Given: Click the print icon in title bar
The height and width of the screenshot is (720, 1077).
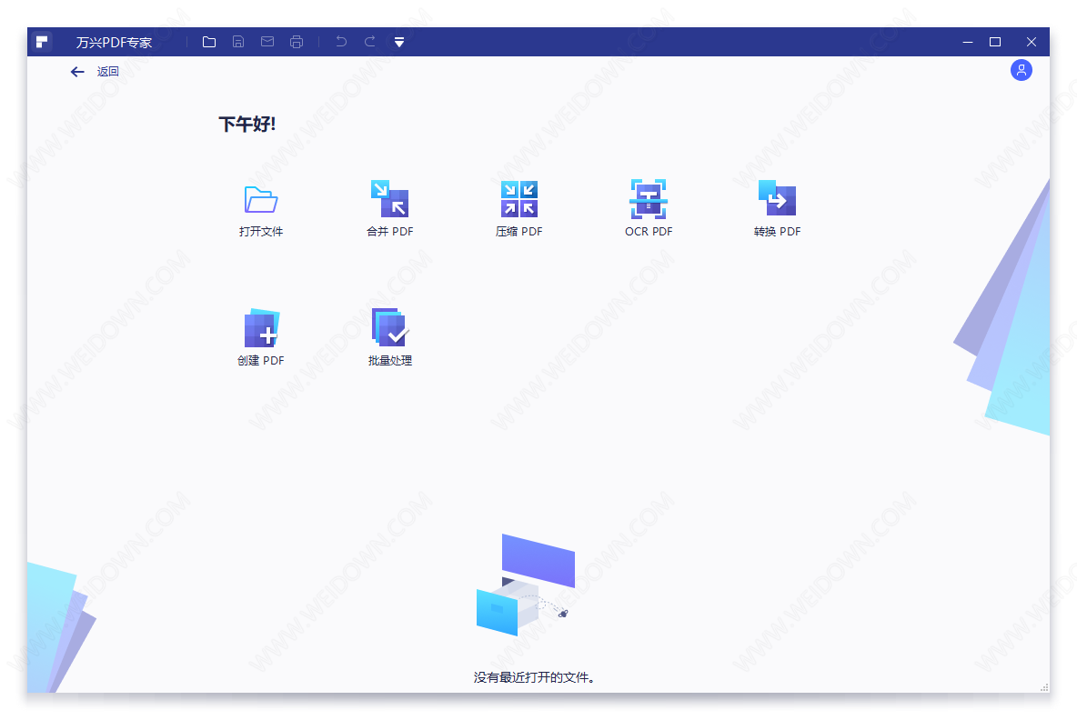Looking at the screenshot, I should tap(297, 42).
